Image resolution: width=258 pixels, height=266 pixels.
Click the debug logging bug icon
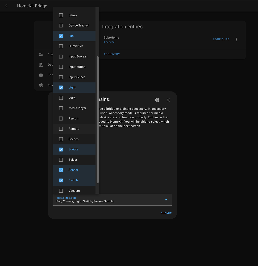41,85
